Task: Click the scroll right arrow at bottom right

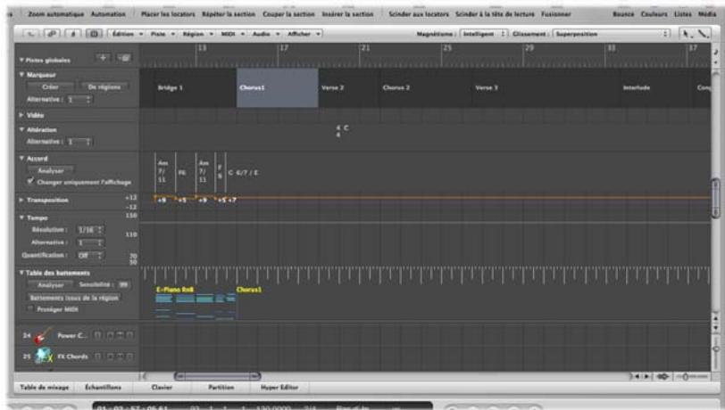Action: point(646,377)
